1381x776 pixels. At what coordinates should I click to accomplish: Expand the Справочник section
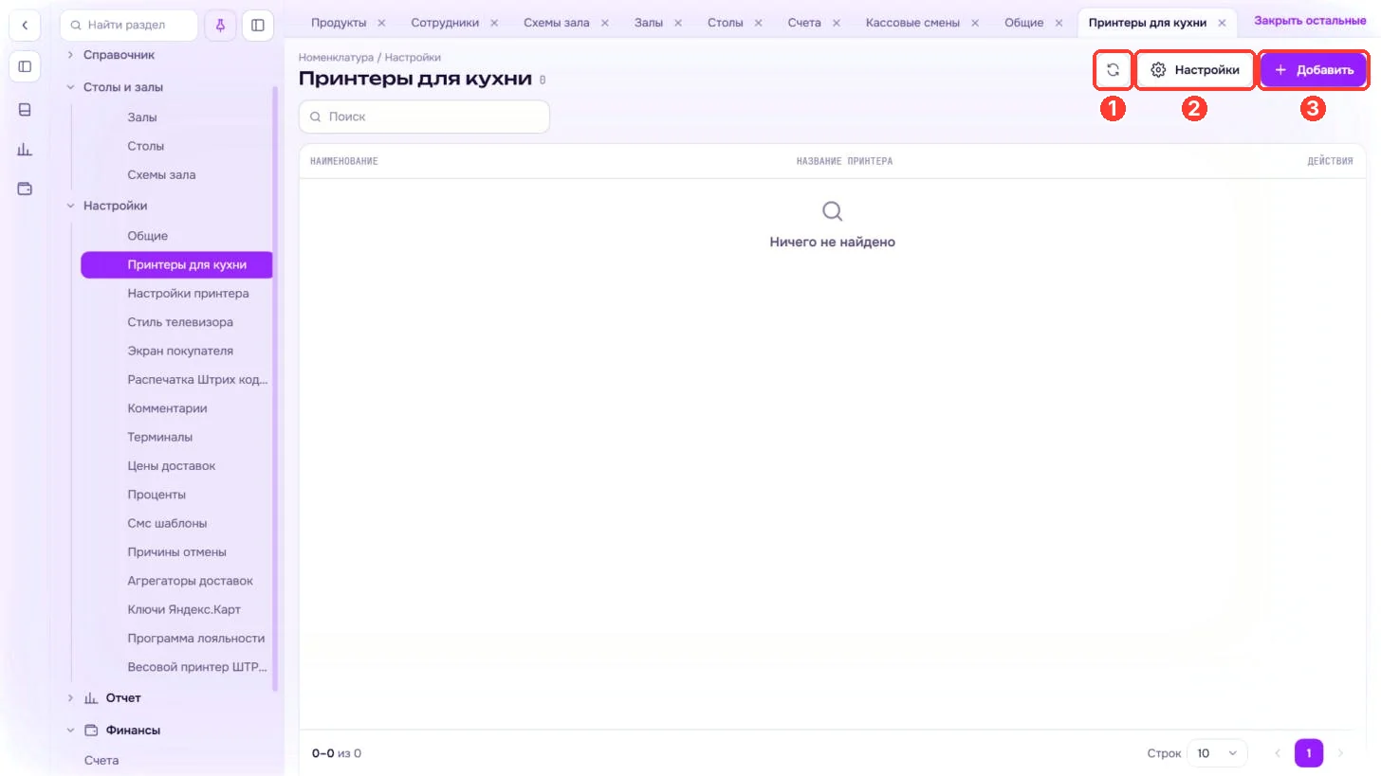pos(70,55)
